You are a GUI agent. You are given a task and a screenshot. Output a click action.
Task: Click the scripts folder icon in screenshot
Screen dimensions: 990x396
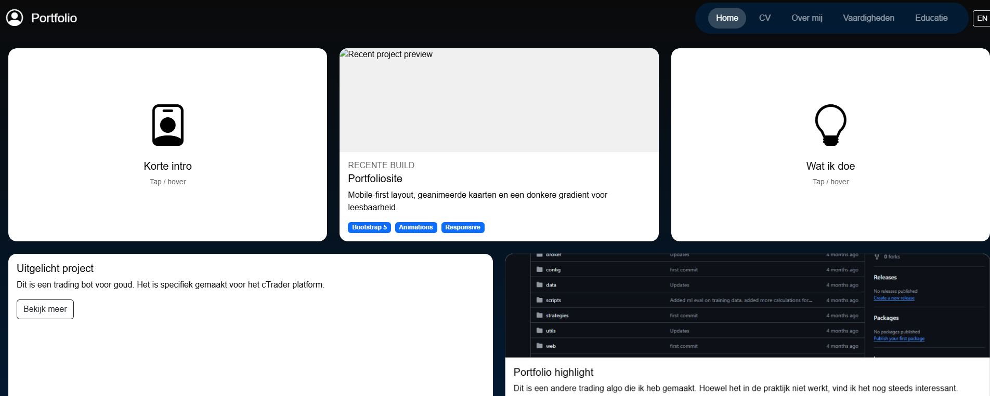[540, 300]
